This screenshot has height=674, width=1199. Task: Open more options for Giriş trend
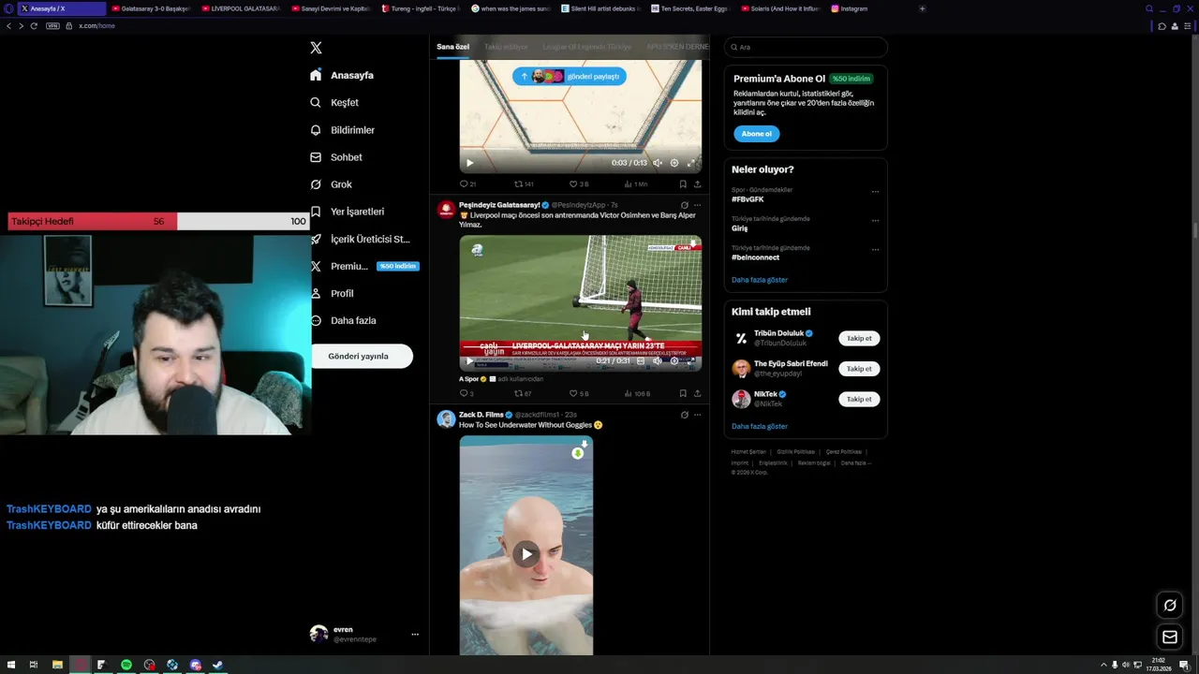(x=876, y=221)
